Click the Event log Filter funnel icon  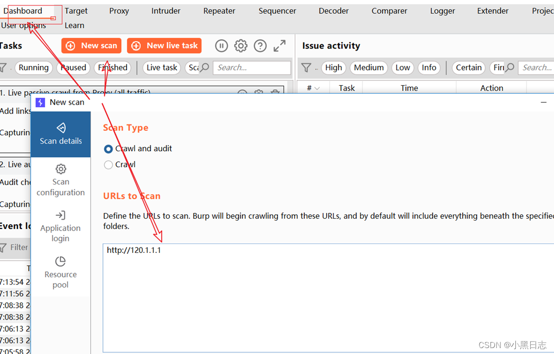pyautogui.click(x=3, y=247)
